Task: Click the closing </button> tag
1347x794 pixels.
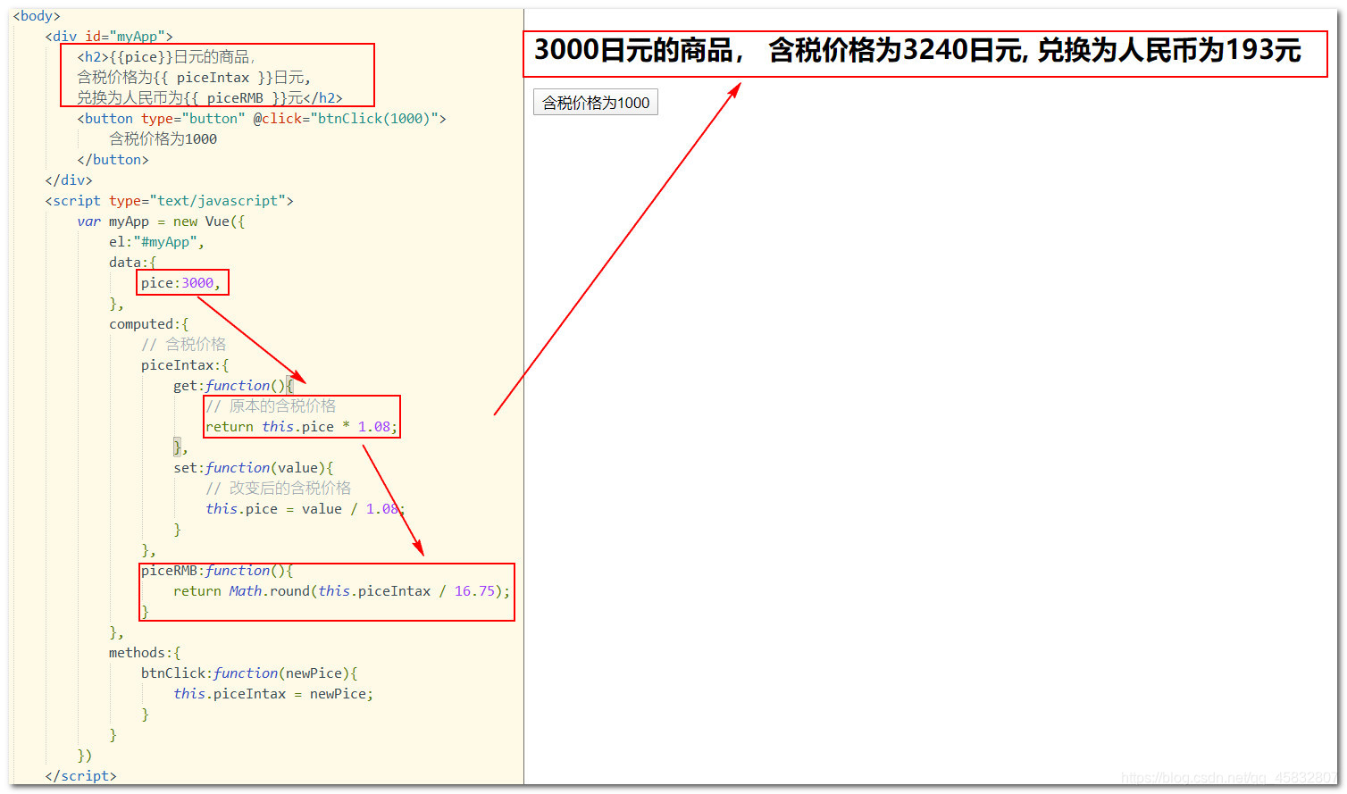Action: pos(113,160)
